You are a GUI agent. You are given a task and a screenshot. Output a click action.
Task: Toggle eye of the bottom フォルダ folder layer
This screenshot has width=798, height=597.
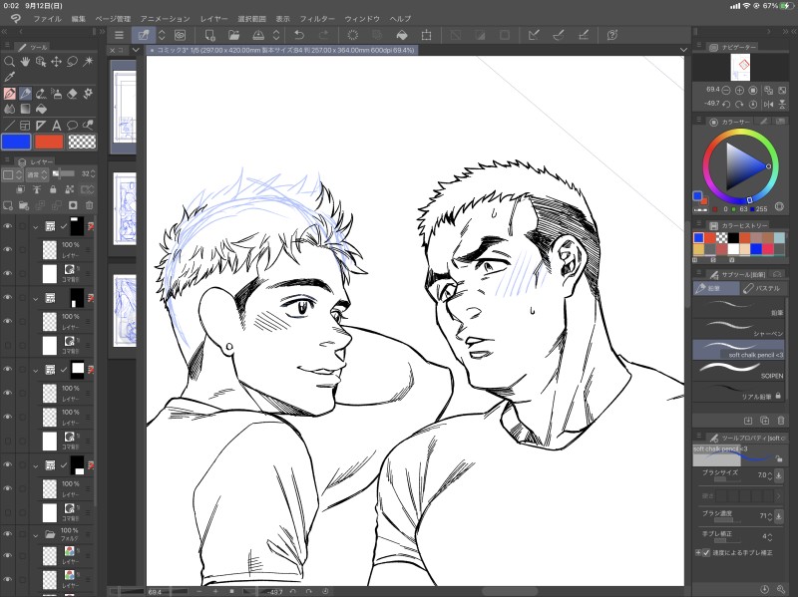point(8,534)
